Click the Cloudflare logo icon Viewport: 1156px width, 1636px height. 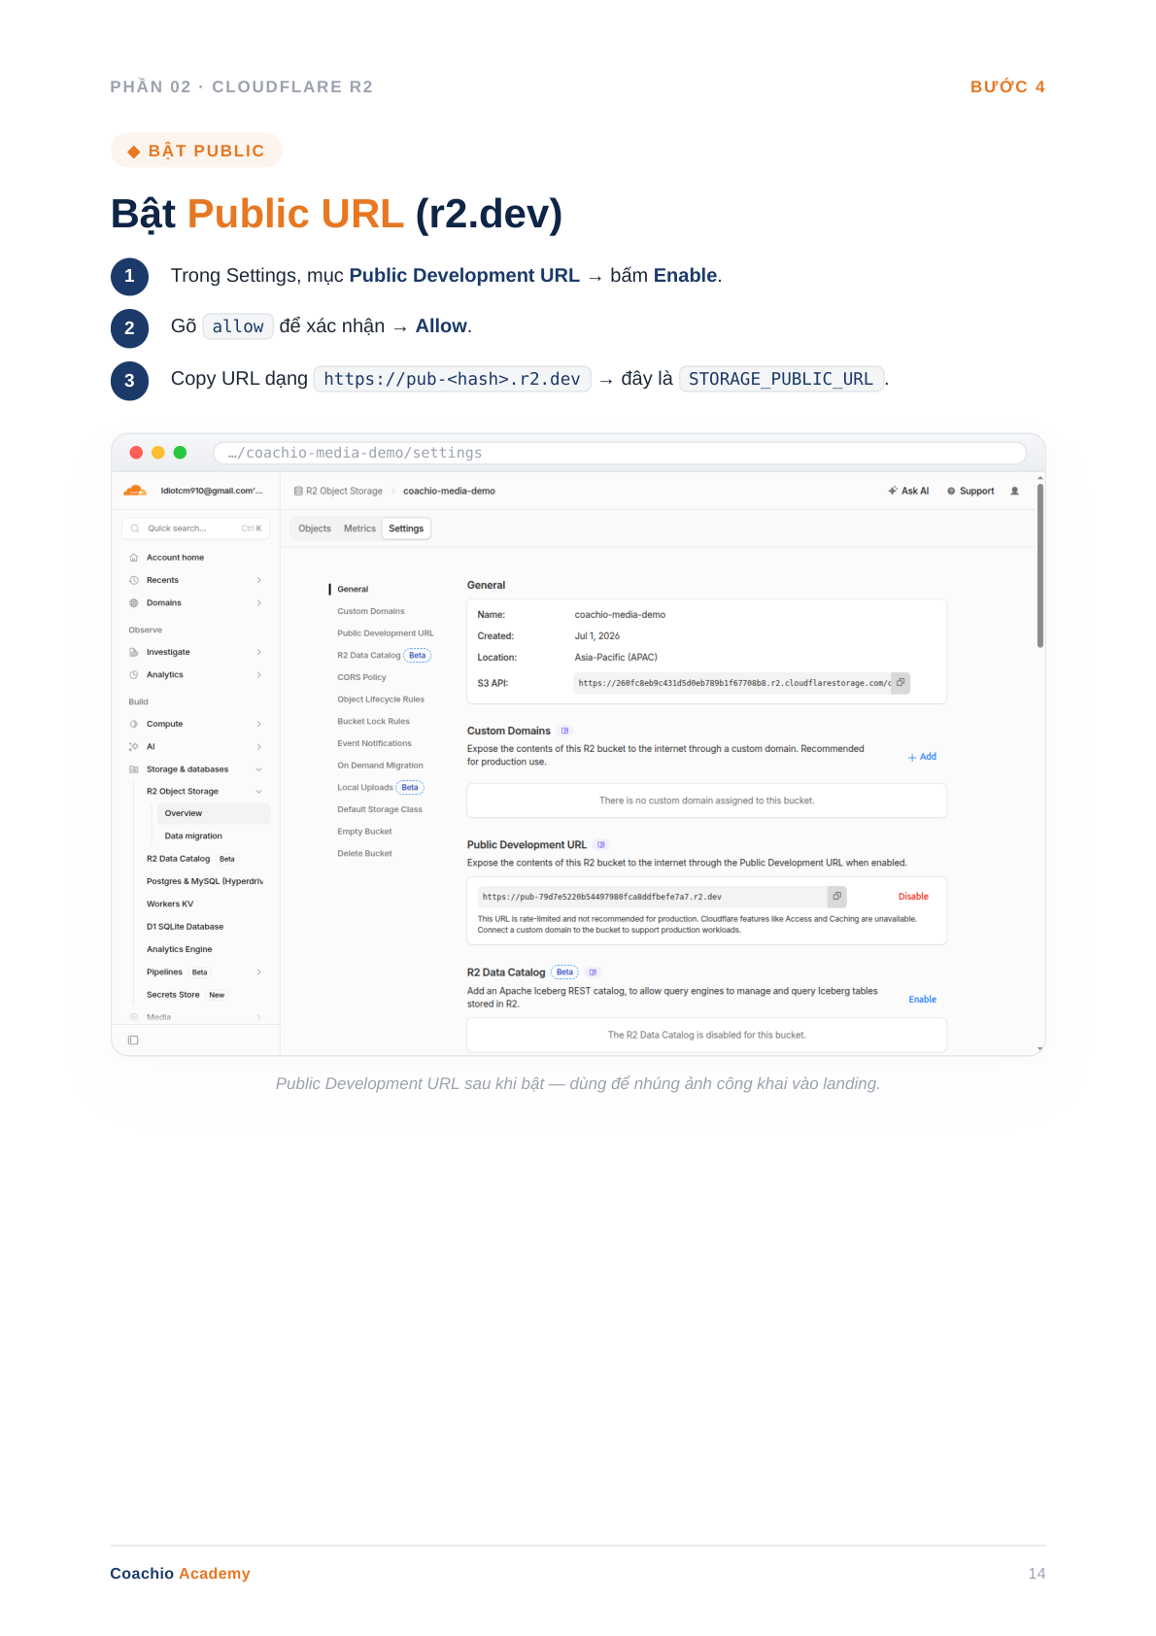pyautogui.click(x=135, y=491)
